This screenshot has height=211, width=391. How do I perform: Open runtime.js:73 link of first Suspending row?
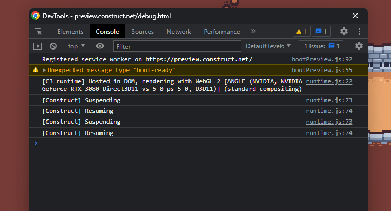(329, 100)
